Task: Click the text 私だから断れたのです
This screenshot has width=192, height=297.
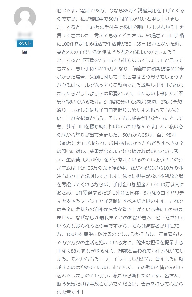Action: point(136,276)
